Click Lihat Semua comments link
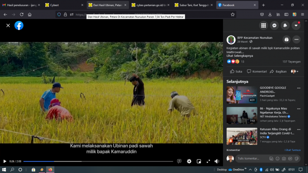 coord(293,150)
